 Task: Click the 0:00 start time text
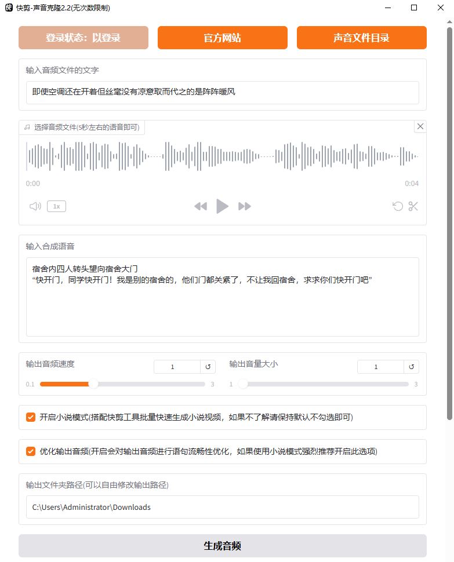[33, 184]
